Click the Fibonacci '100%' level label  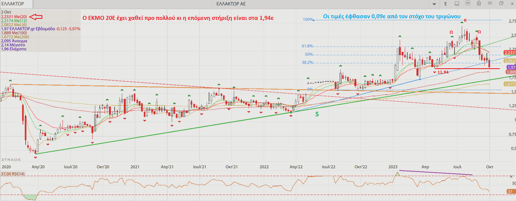[308, 19]
